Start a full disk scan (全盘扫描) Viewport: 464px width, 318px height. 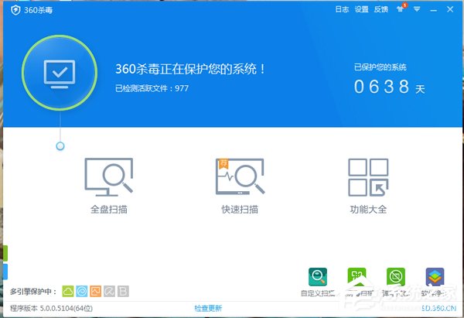tap(109, 186)
